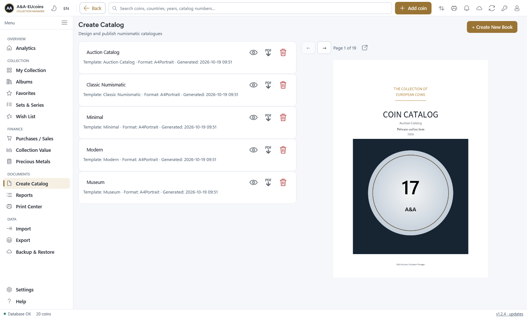This screenshot has height=318, width=527.
Task: Preview the Modern catalog
Action: [254, 150]
